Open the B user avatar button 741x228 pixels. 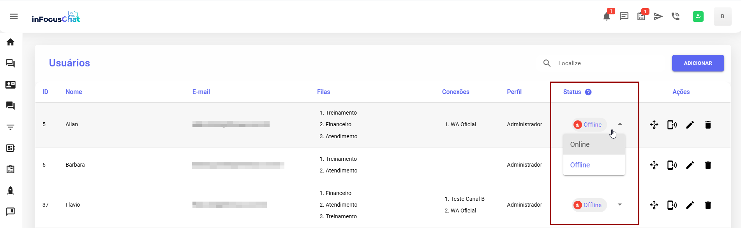722,16
